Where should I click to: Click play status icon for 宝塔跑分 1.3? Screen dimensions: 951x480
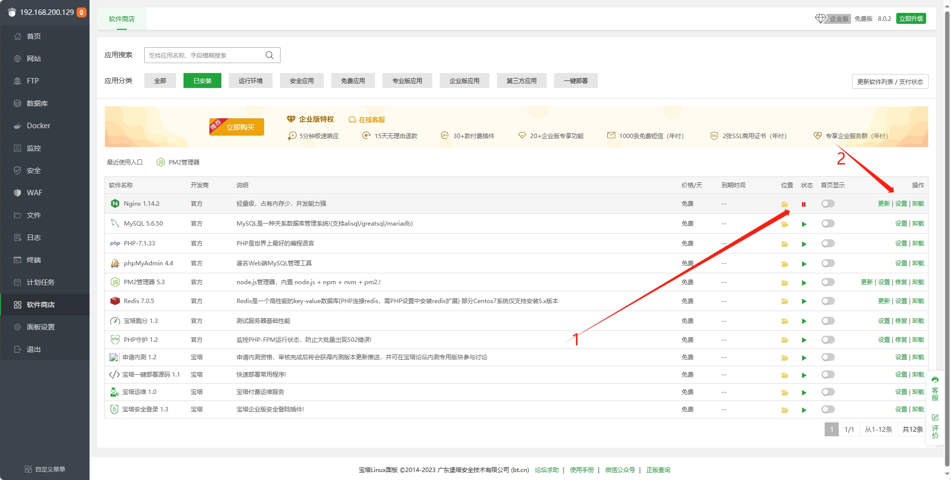click(x=804, y=321)
